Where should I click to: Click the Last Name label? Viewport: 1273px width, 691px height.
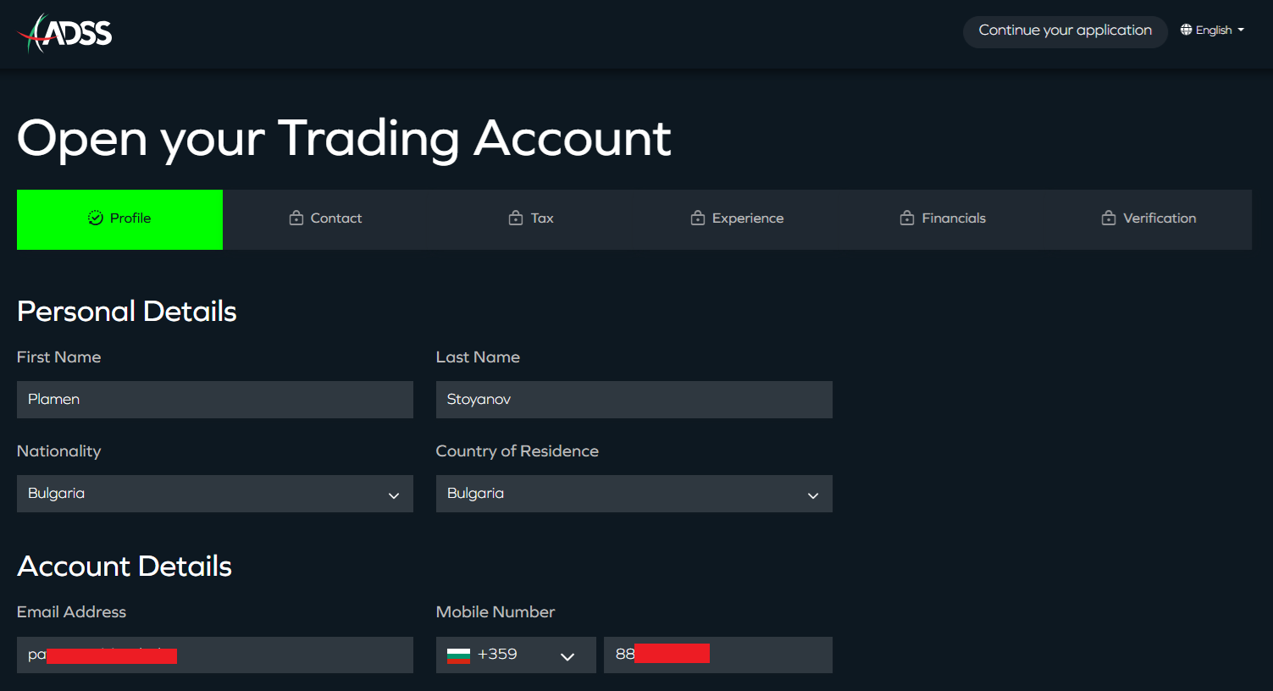[x=479, y=357]
